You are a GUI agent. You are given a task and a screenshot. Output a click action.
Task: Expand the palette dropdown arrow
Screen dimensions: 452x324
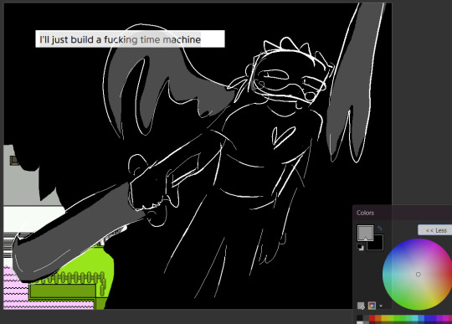click(x=381, y=306)
